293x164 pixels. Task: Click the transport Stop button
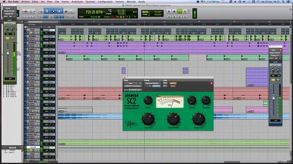pos(174,11)
